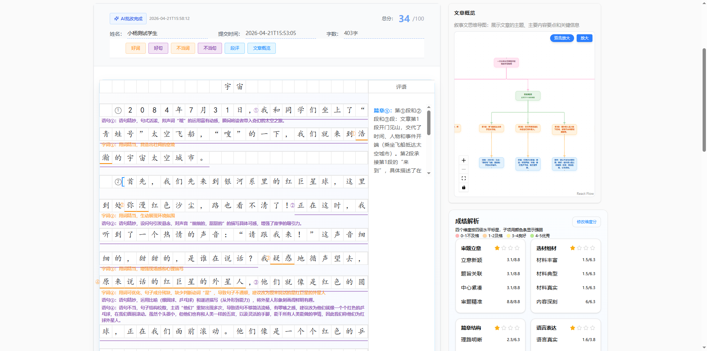Select the orange 第3段 mind map node

(564, 129)
